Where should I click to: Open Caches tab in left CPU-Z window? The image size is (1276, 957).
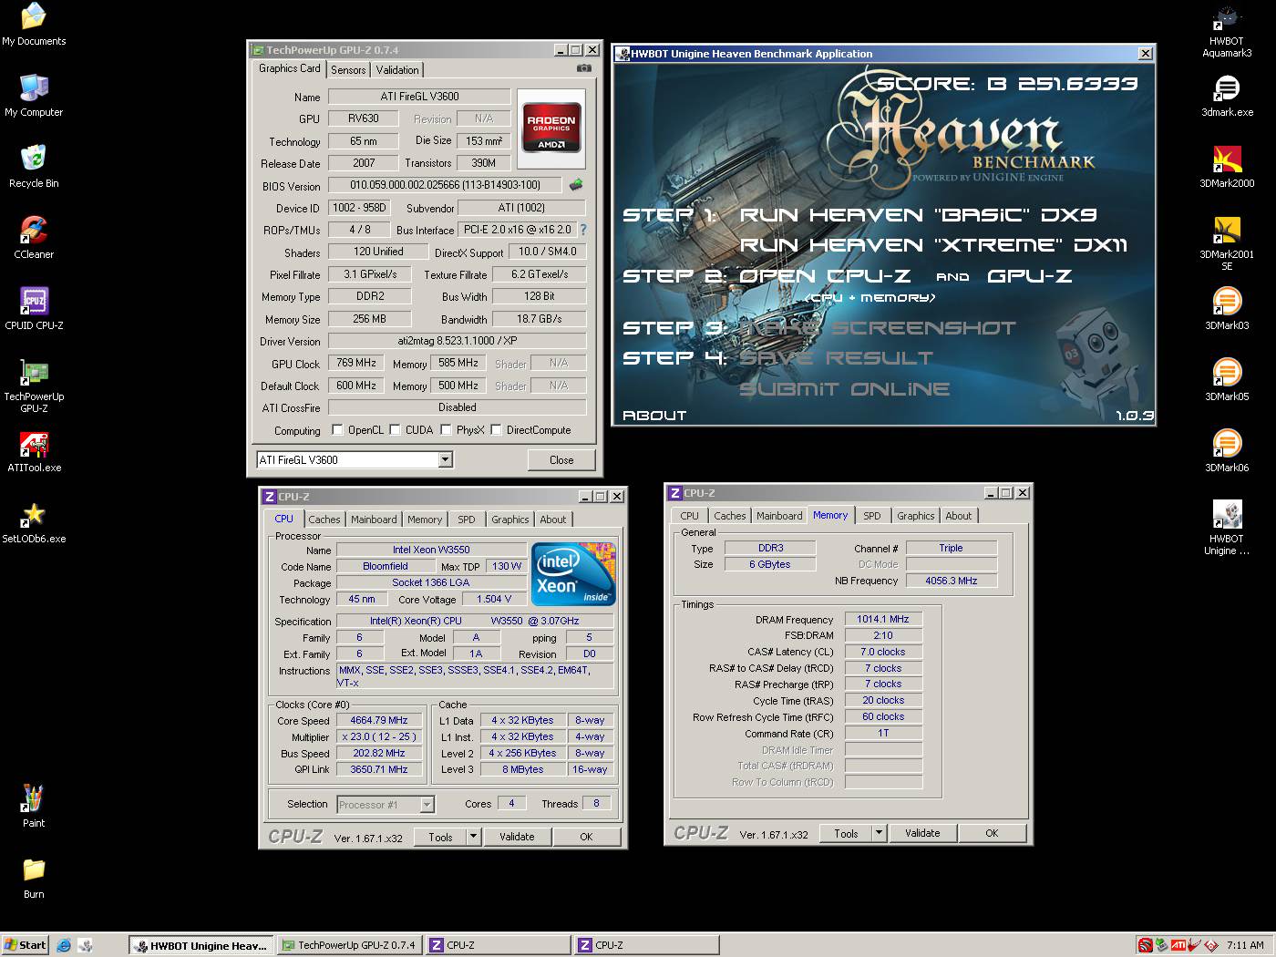tap(324, 520)
